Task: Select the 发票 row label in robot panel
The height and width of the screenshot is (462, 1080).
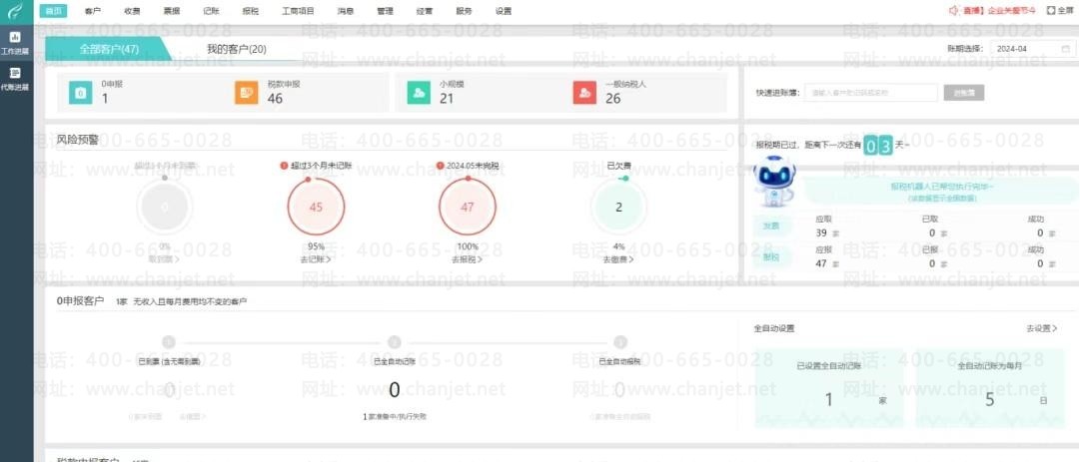Action: click(x=770, y=227)
